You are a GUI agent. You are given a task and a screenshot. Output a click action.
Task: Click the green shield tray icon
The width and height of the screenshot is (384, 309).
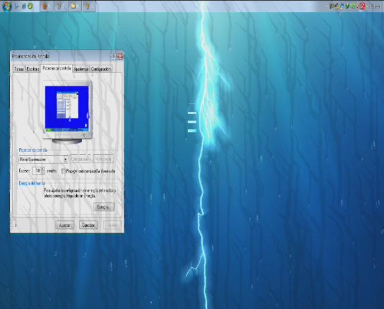(x=347, y=7)
